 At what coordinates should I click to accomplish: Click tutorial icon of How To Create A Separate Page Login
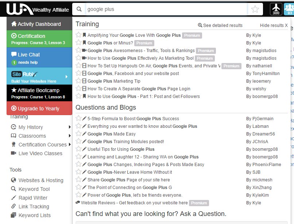[84, 89]
